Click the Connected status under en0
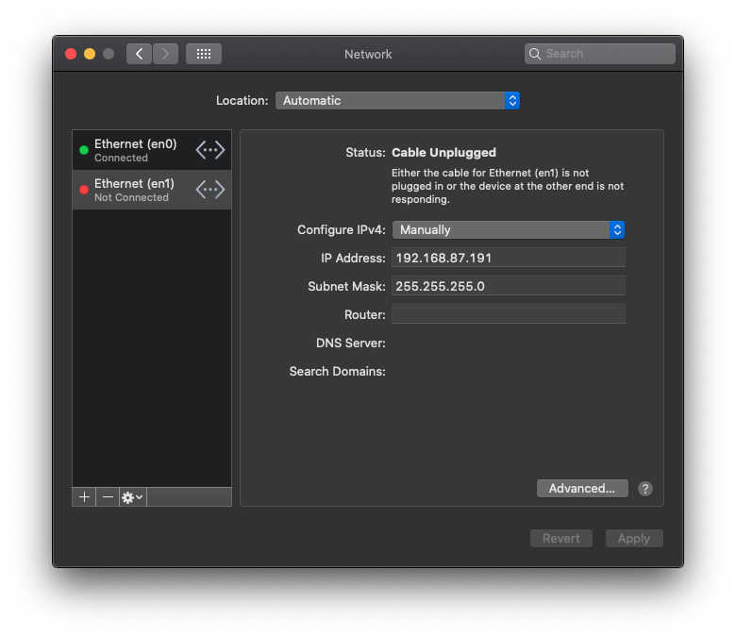The image size is (736, 637). coord(121,158)
